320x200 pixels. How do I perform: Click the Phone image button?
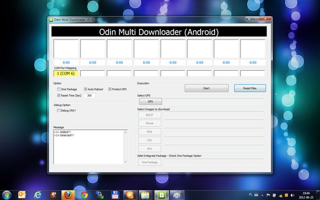point(150,123)
